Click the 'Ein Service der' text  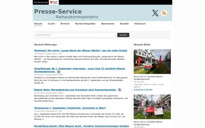pyautogui.click(x=41, y=2)
